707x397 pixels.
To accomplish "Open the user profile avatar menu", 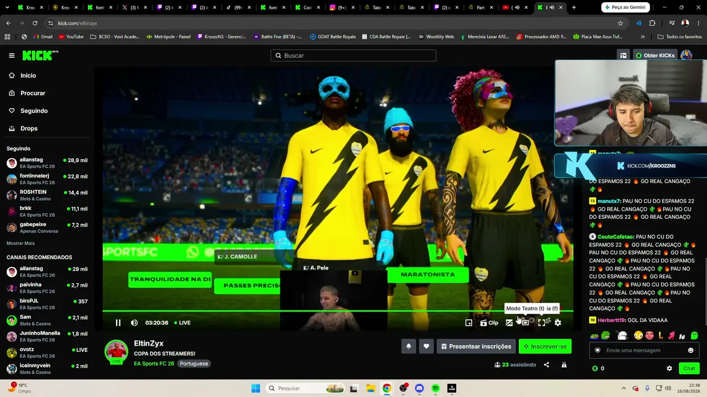I will pyautogui.click(x=687, y=55).
